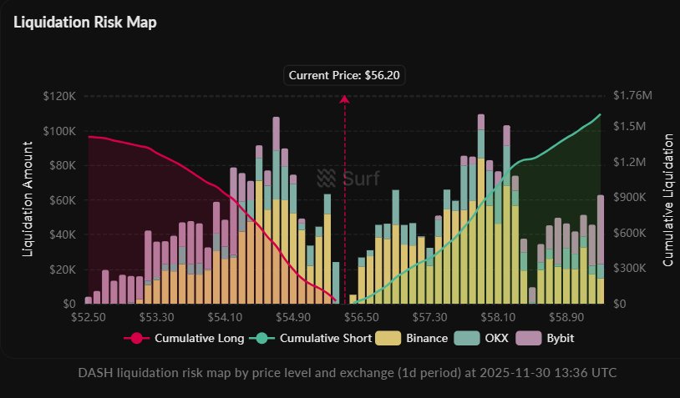680x398 pixels.
Task: Click the Cumulative Short green marker icon
Action: pyautogui.click(x=261, y=338)
